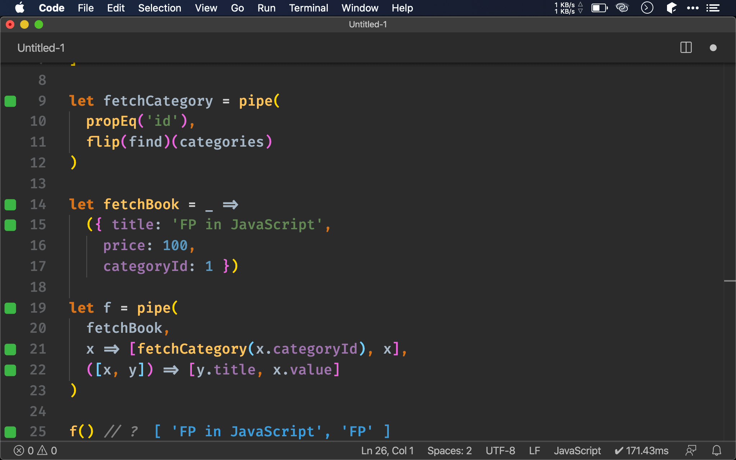The image size is (736, 460).
Task: Change end of line sequence LF
Action: (x=534, y=451)
